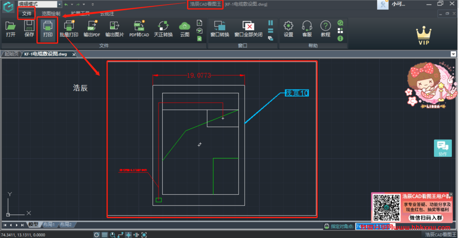Click the 19.0773 dimension text

(x=199, y=75)
